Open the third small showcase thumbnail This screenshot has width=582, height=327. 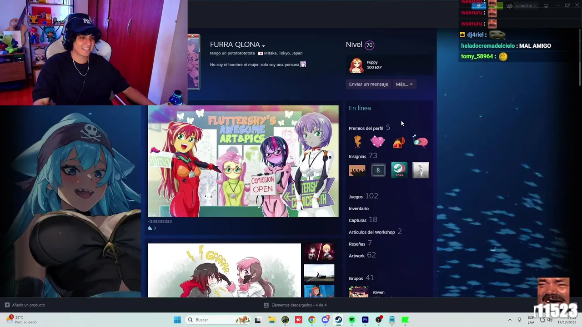[x=319, y=291]
